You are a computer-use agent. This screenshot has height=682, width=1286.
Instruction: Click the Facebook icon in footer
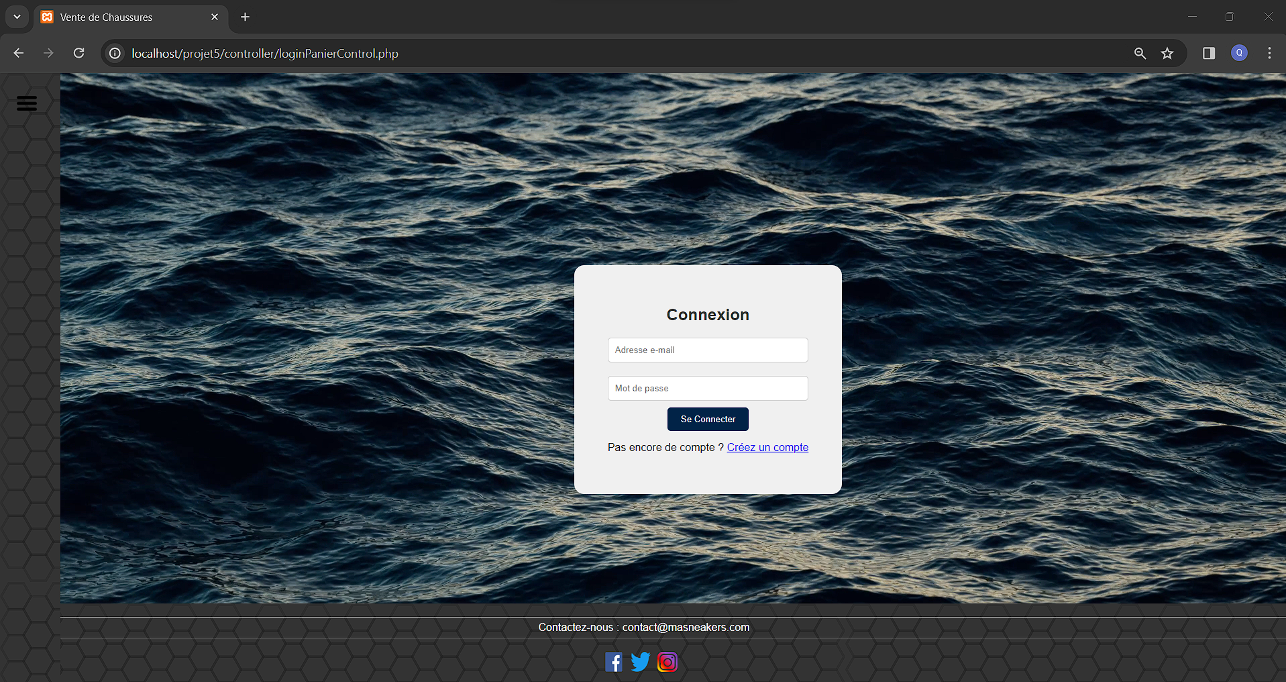[614, 662]
